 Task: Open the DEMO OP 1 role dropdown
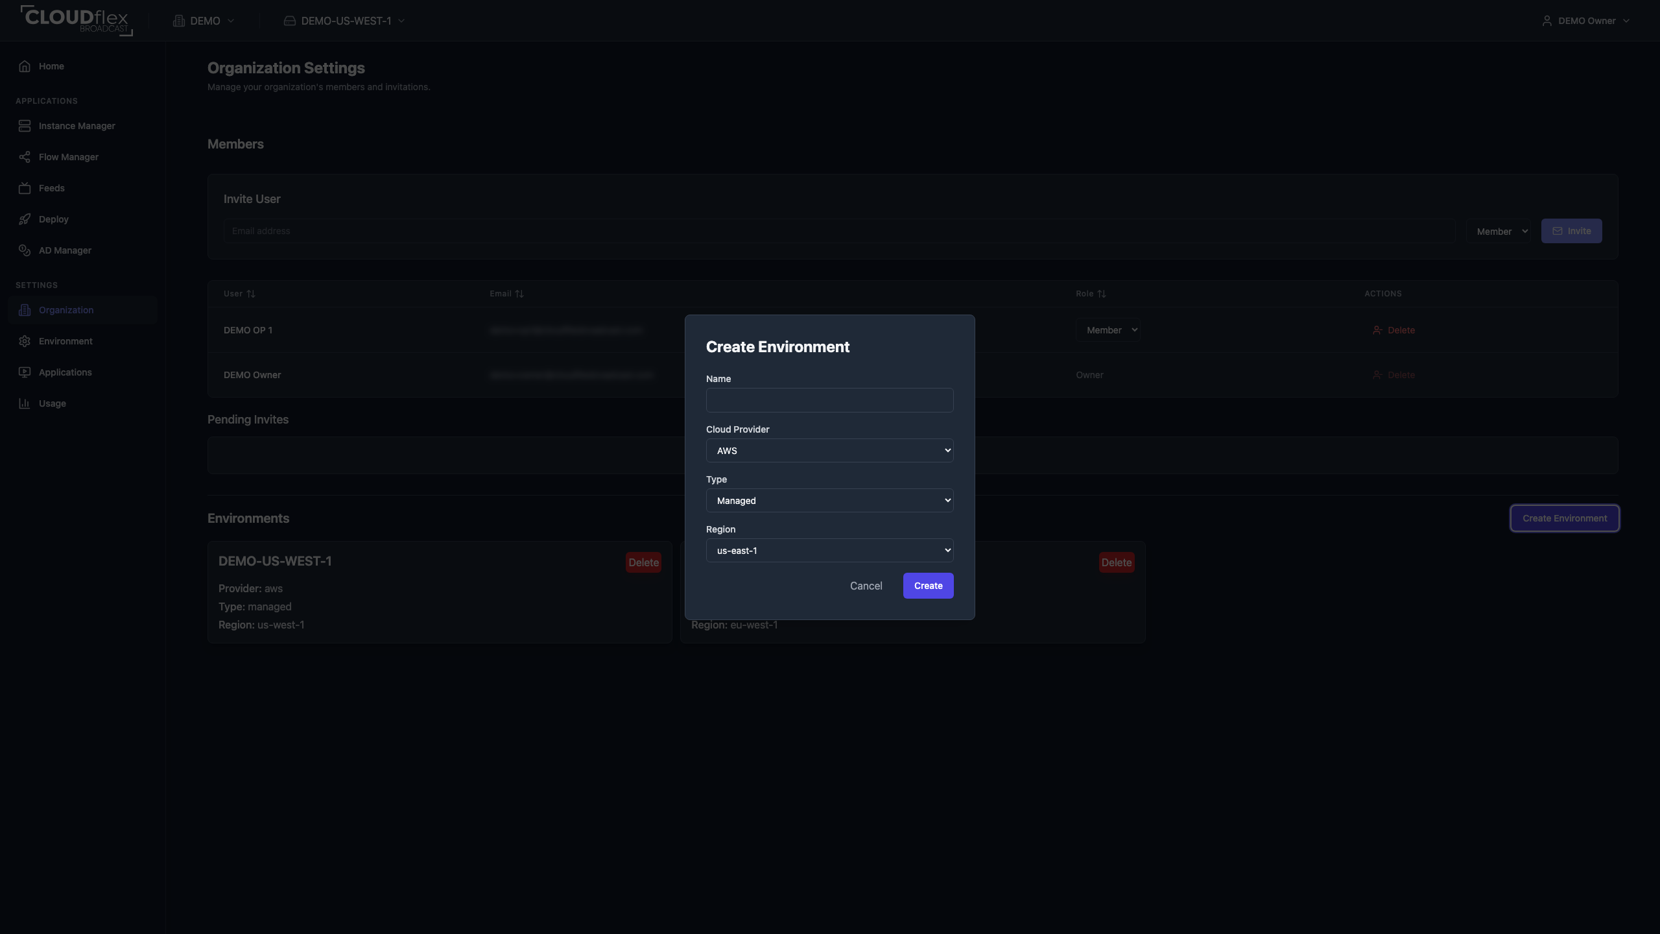(1108, 330)
